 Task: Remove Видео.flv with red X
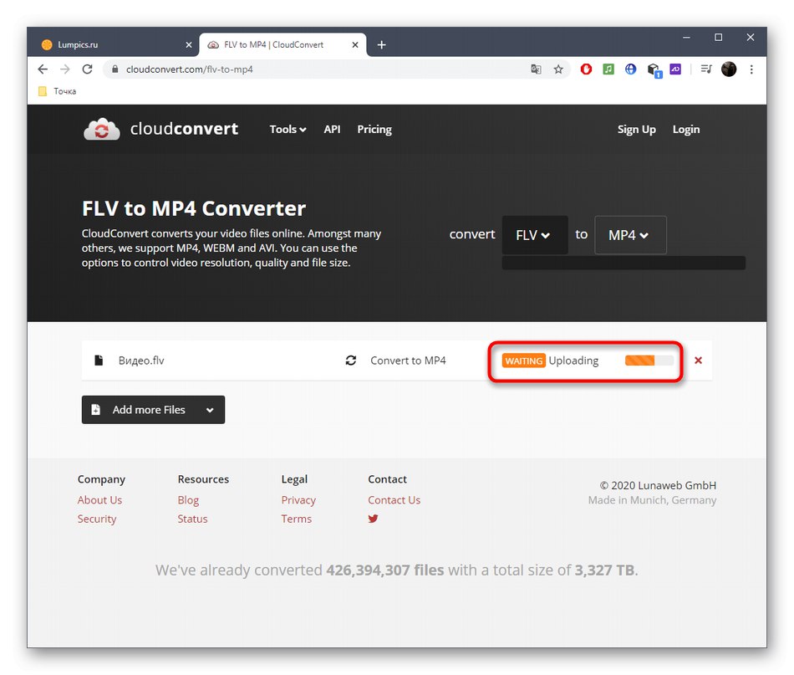click(x=698, y=361)
